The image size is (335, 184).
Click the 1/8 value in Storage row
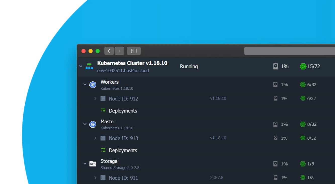click(311, 164)
